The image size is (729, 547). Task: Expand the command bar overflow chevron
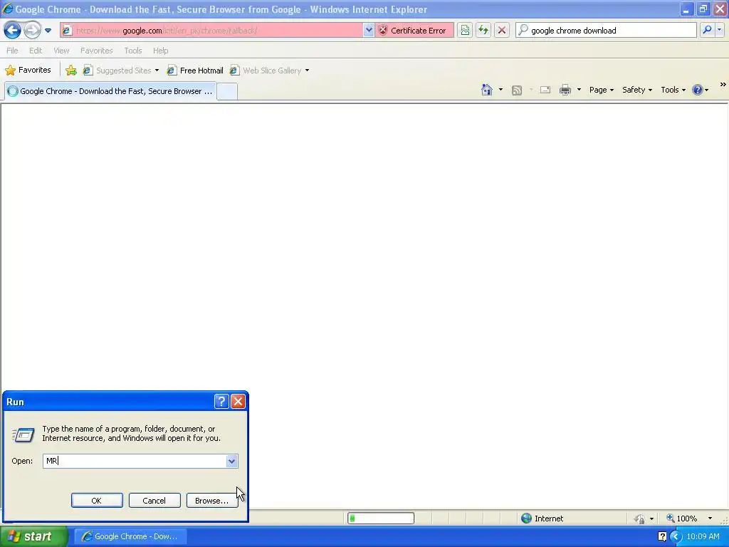(723, 85)
